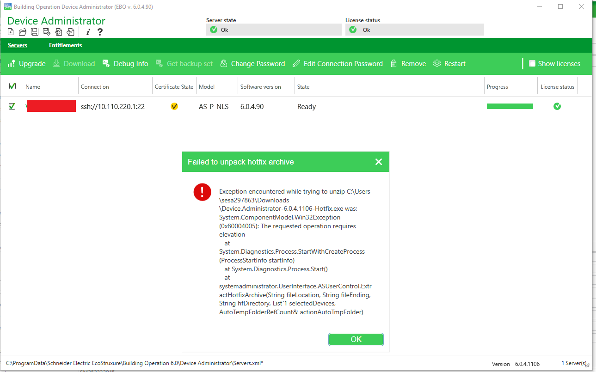Click the import file icon
596x372 pixels.
coord(59,32)
